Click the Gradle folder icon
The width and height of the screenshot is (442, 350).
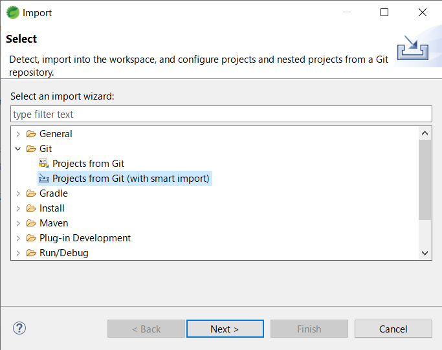tap(31, 193)
